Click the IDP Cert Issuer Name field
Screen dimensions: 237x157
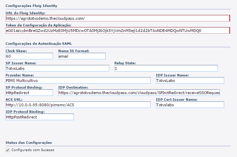190,105
